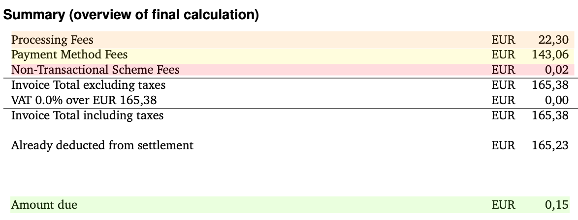Viewport: 578px width, 220px height.
Task: Select the Non-Transactional Scheme Fees label
Action: click(96, 70)
